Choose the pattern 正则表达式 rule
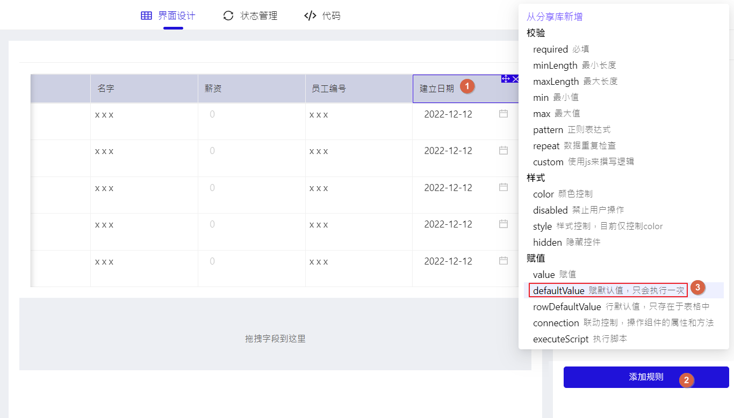The image size is (734, 418). [x=623, y=130]
